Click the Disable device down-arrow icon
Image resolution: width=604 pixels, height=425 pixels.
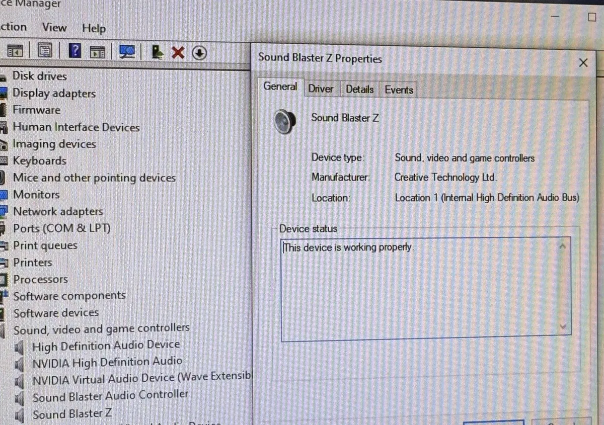pos(199,53)
